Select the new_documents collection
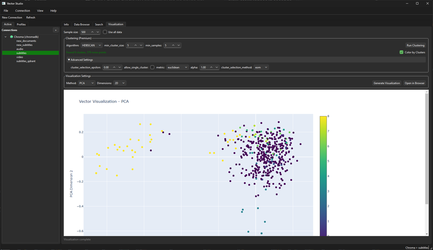Viewport: 433px width, 250px height. pos(26,41)
